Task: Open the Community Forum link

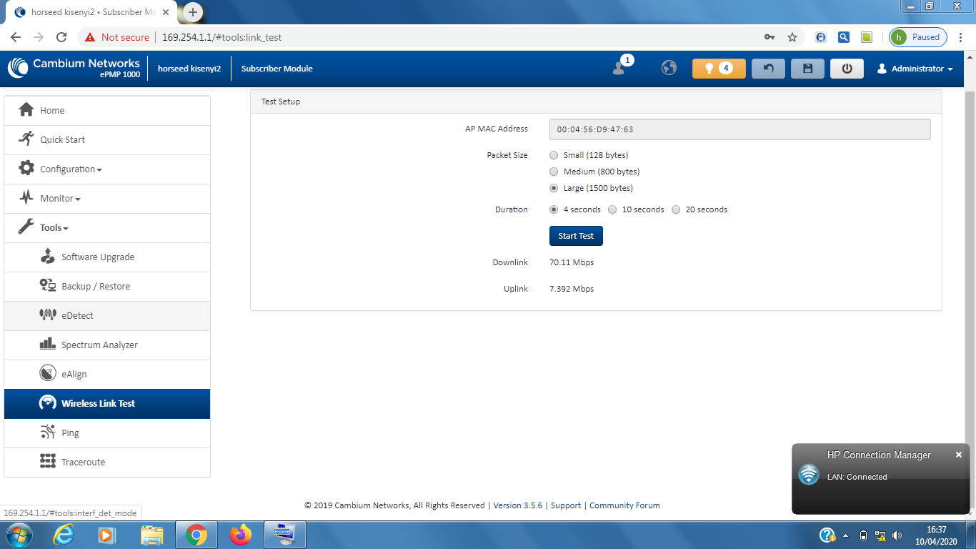Action: [x=624, y=505]
